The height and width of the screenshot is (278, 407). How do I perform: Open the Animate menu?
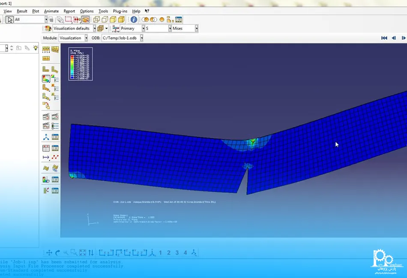pyautogui.click(x=51, y=11)
